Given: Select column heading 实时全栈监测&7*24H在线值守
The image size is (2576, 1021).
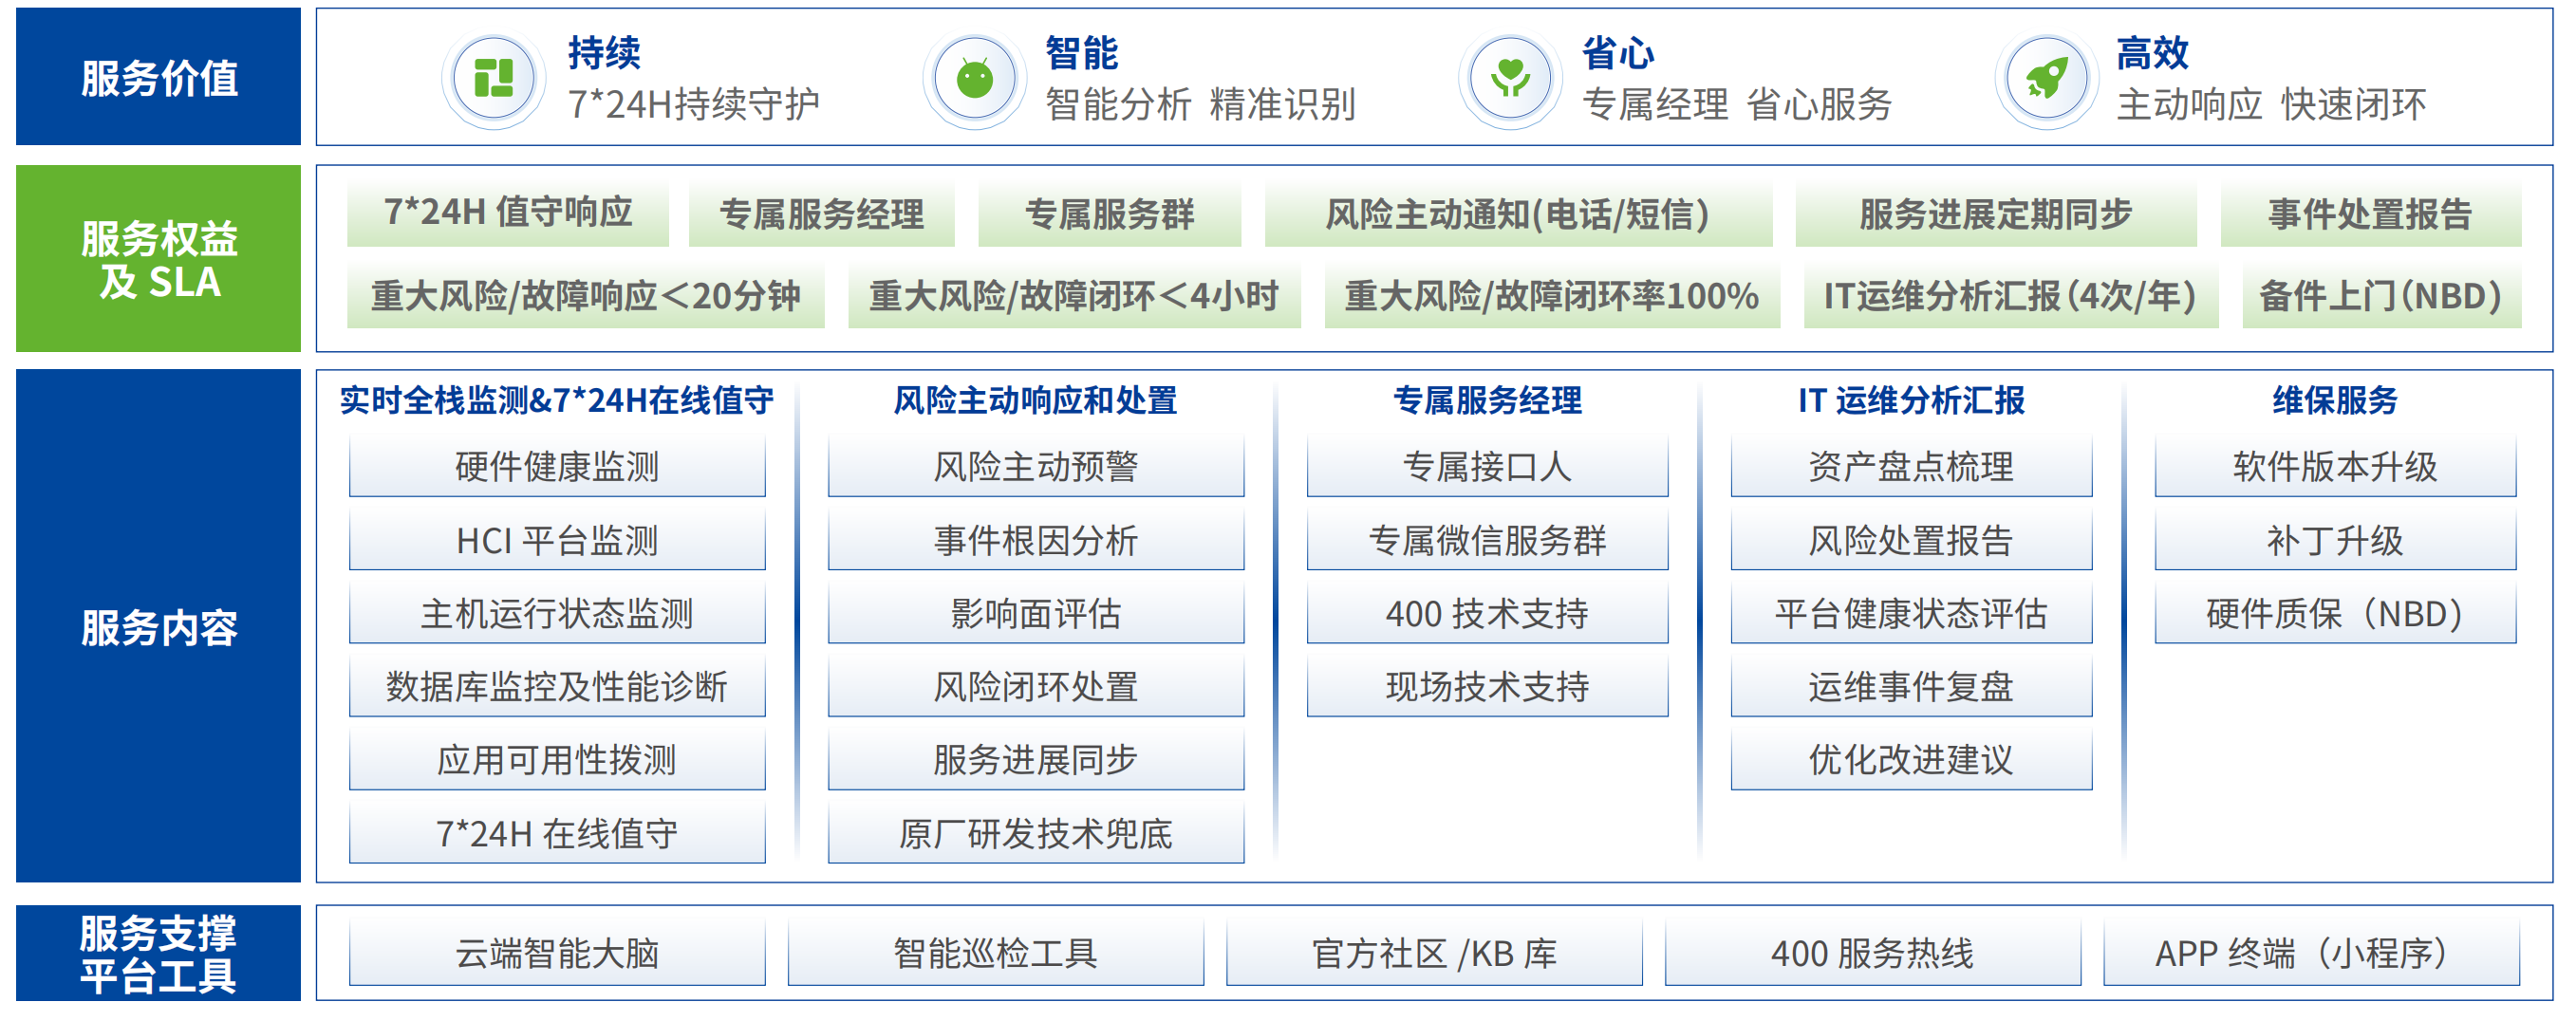Looking at the screenshot, I should [x=557, y=400].
